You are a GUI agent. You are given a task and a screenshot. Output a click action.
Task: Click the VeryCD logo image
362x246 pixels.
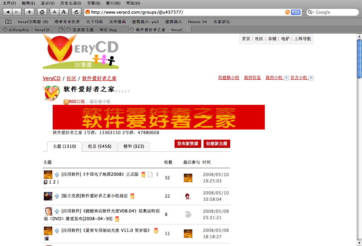click(81, 52)
